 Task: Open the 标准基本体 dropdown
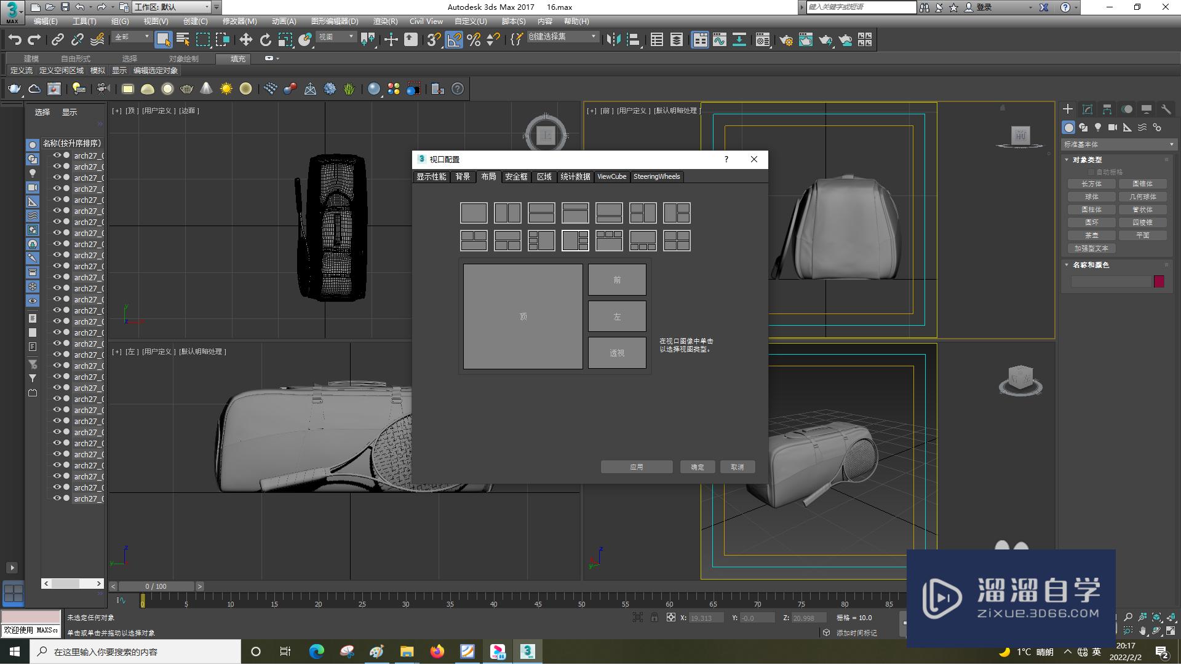click(1118, 144)
